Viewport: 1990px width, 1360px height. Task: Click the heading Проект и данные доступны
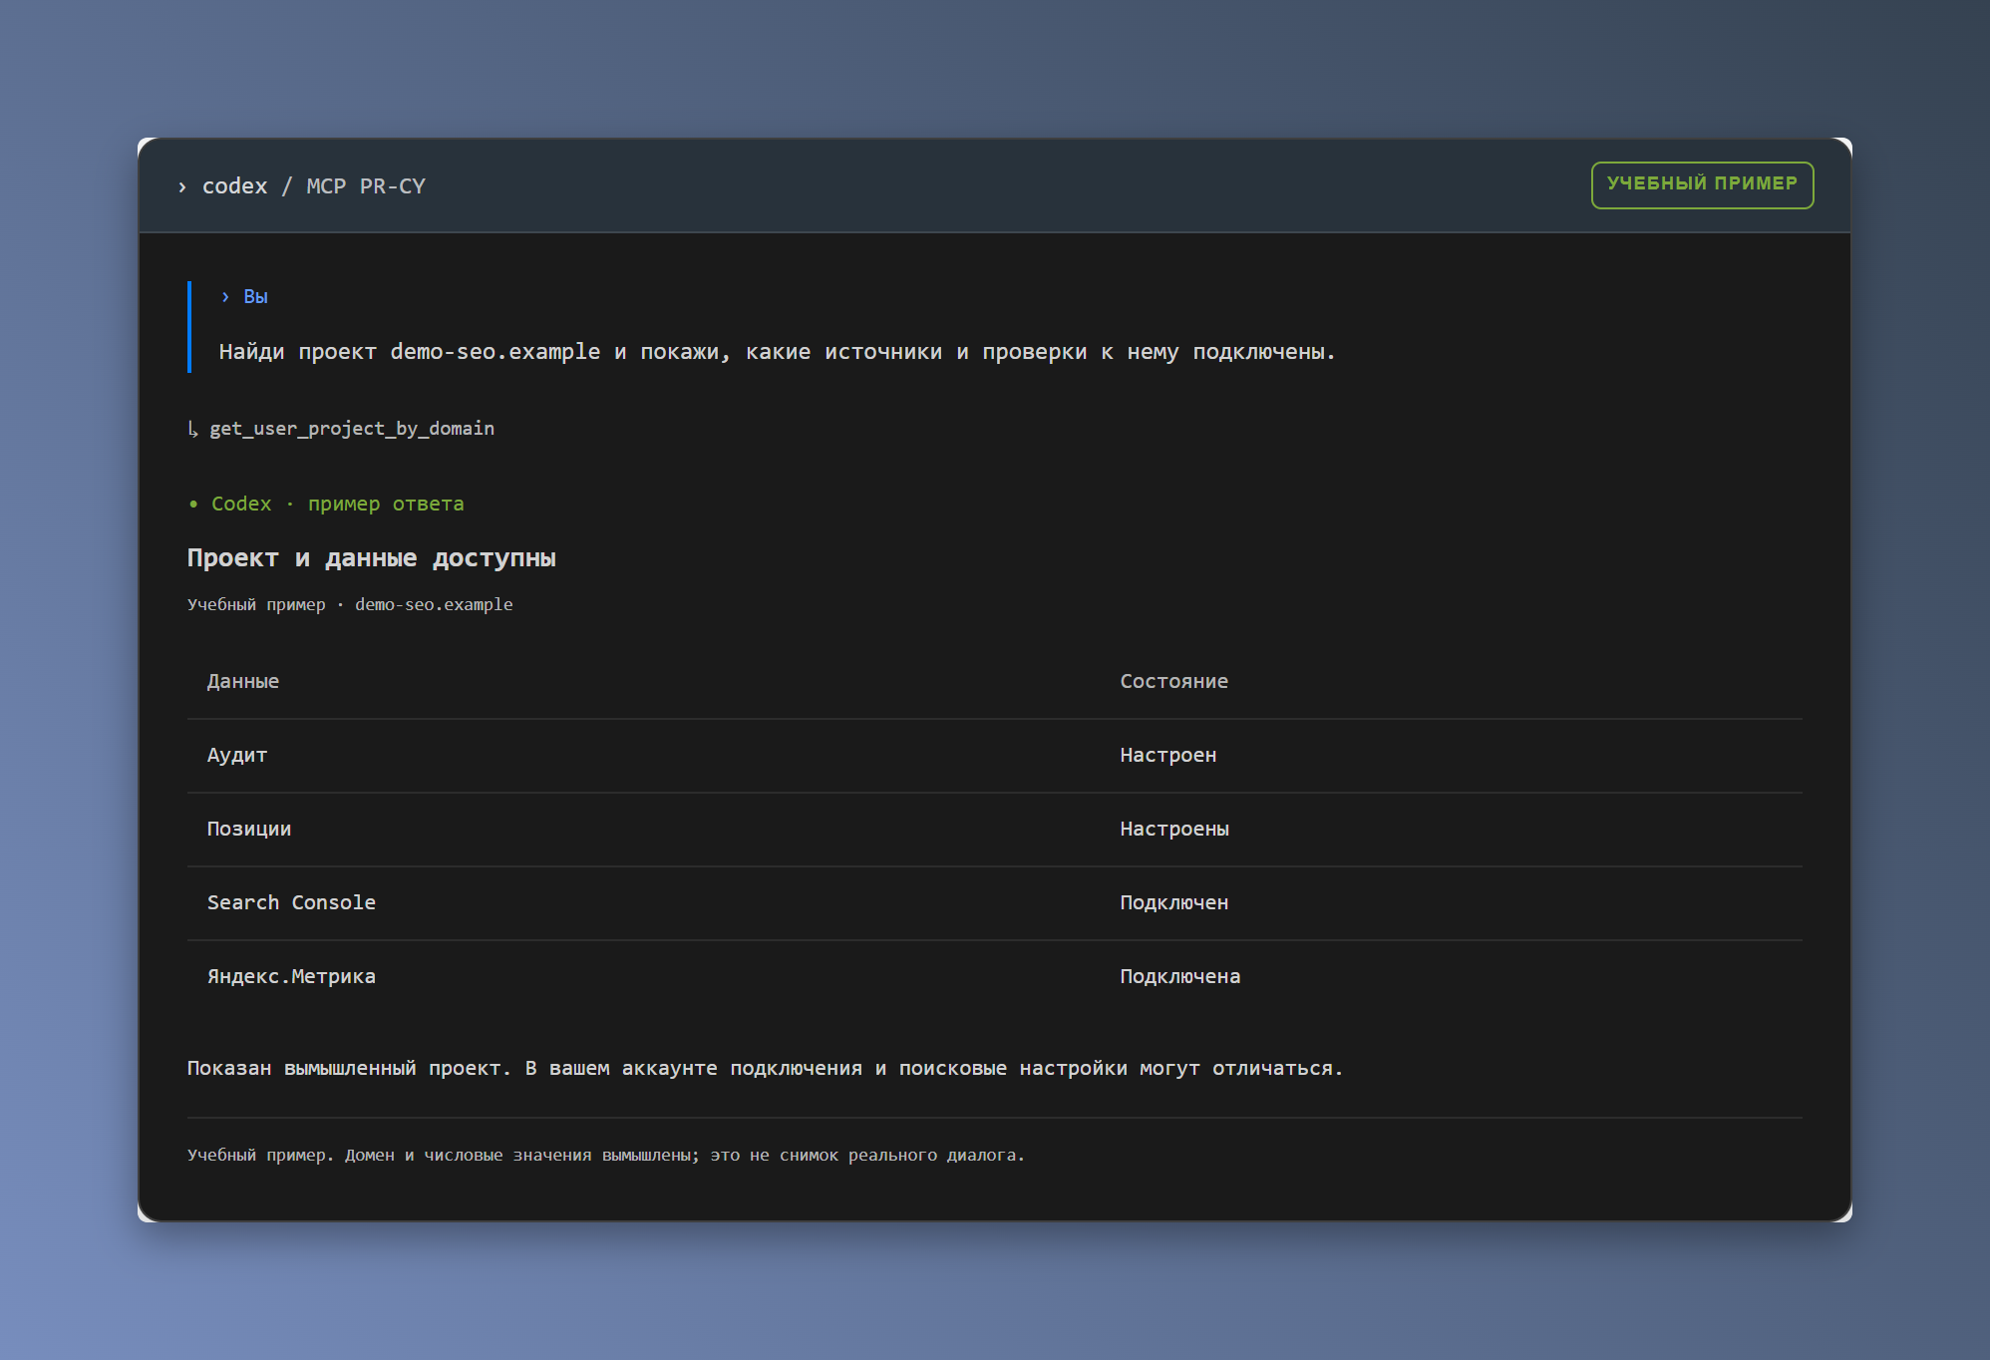[x=371, y=558]
